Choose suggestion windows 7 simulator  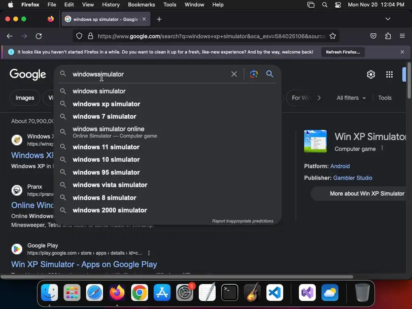(167, 116)
